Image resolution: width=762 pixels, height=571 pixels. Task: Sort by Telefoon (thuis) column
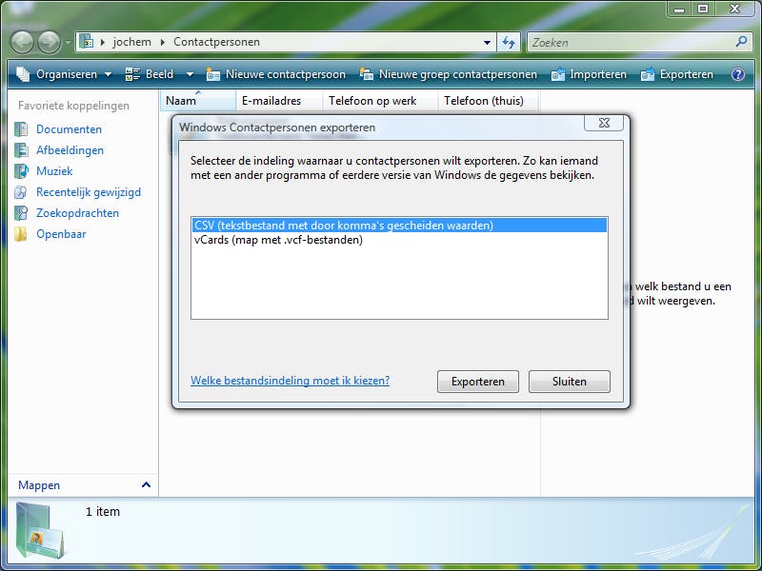point(488,101)
